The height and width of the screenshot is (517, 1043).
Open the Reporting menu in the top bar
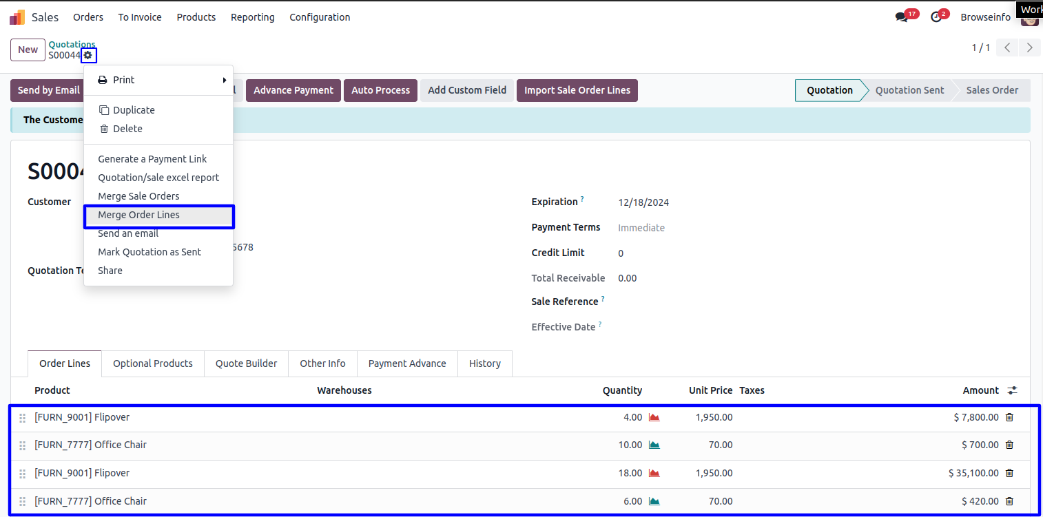click(x=252, y=17)
